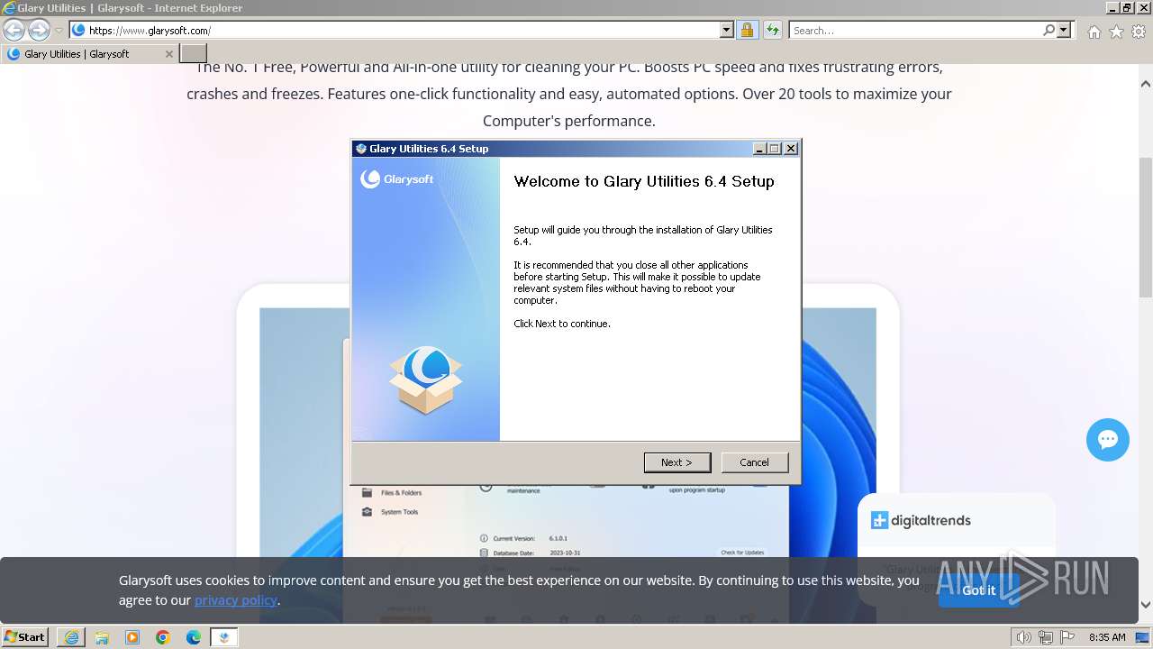The height and width of the screenshot is (649, 1153).
Task: Click the security lock icon
Action: point(747,30)
